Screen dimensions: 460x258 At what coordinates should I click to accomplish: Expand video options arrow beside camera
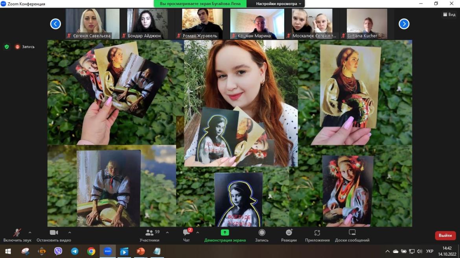coord(70,232)
